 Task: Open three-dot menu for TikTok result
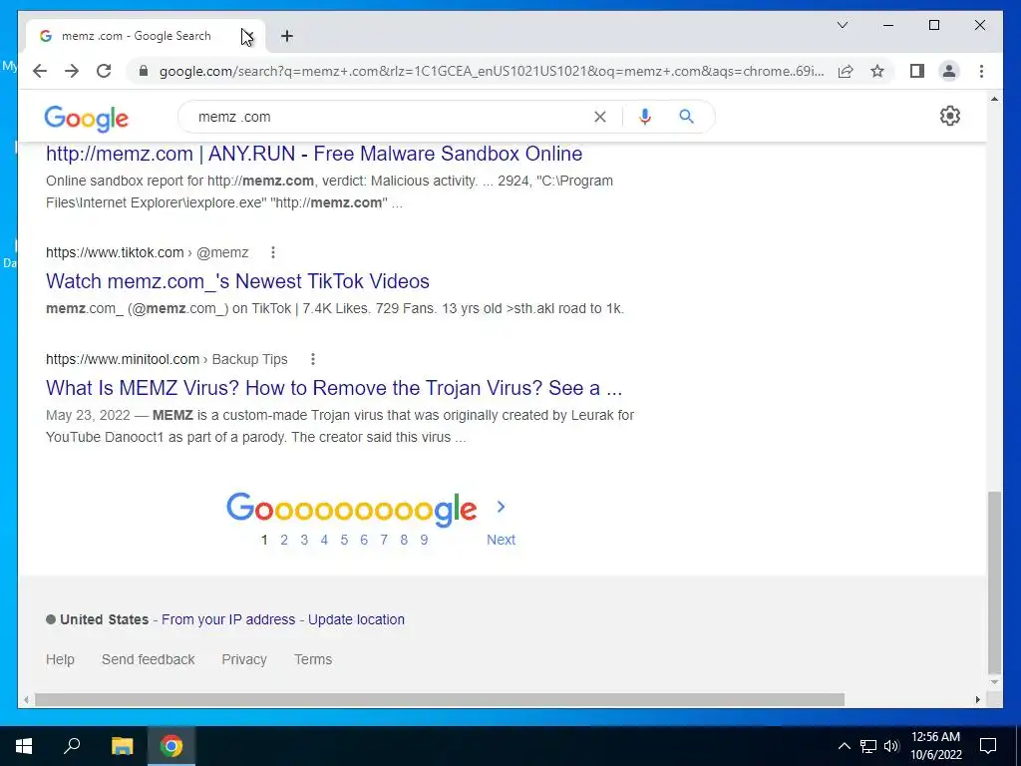click(x=273, y=252)
